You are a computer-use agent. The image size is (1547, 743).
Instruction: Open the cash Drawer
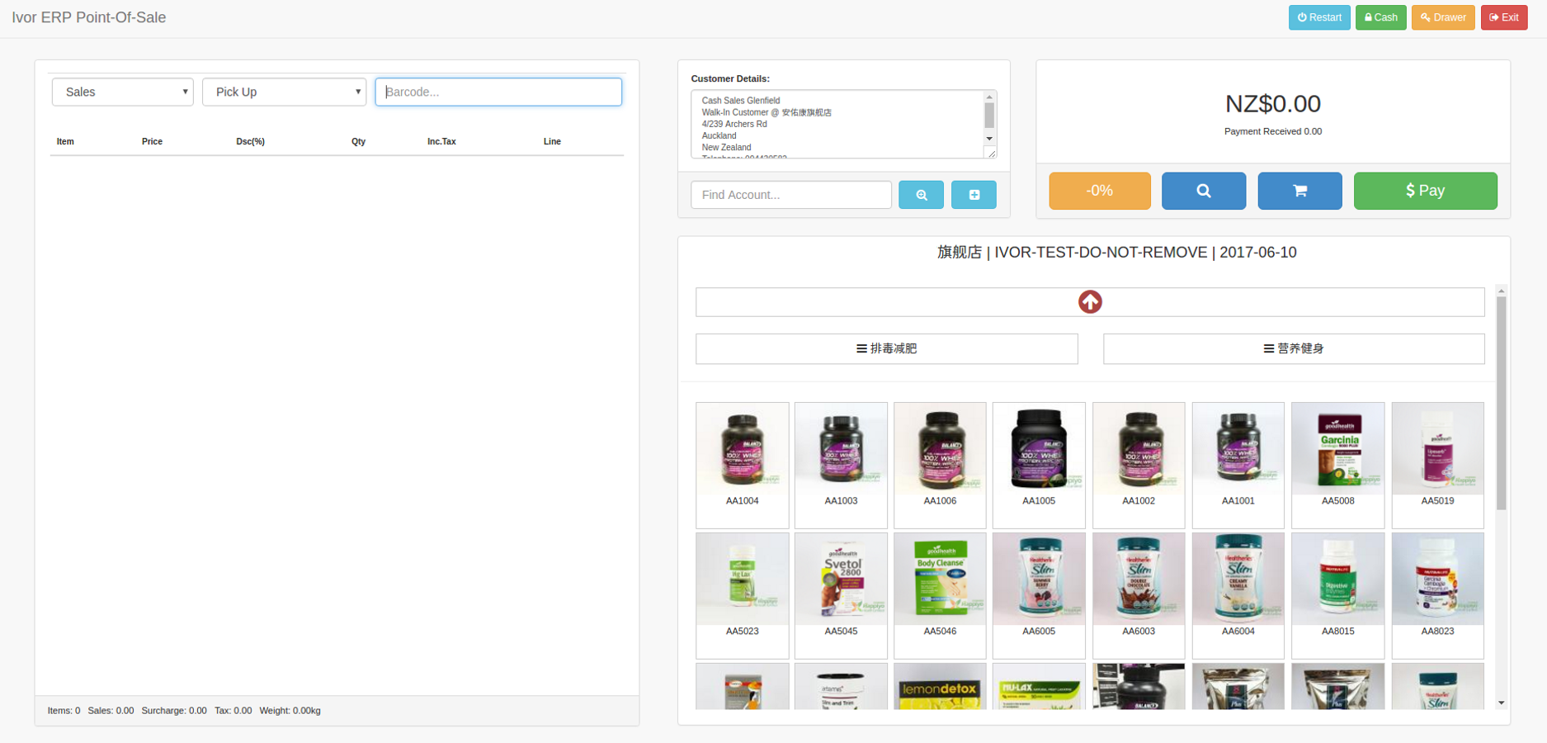pyautogui.click(x=1442, y=17)
